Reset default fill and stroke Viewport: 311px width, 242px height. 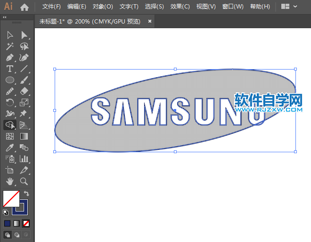pos(6,212)
